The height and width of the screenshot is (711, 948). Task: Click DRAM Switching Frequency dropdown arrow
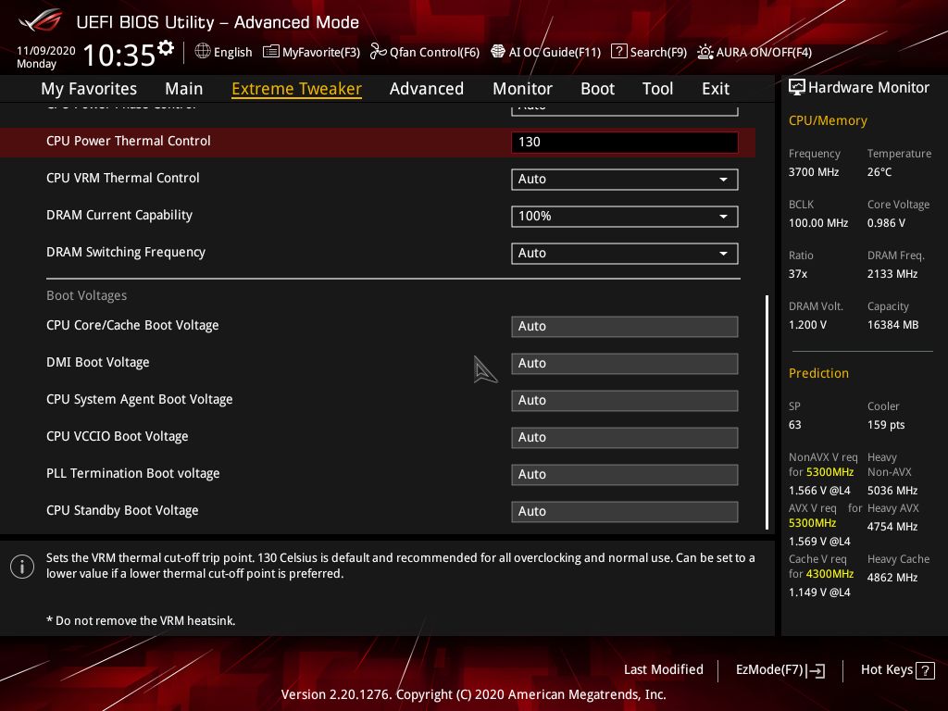(x=723, y=254)
